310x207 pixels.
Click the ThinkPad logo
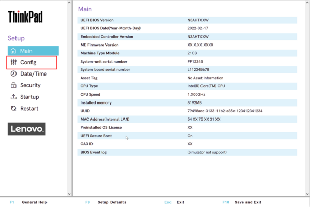[x=25, y=18]
